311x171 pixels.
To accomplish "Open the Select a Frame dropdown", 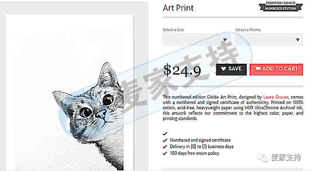I will [269, 40].
